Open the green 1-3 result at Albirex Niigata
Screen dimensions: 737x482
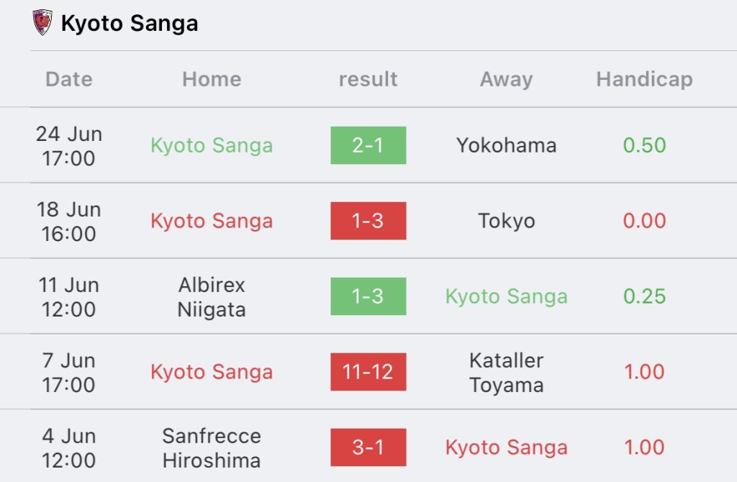(x=368, y=296)
